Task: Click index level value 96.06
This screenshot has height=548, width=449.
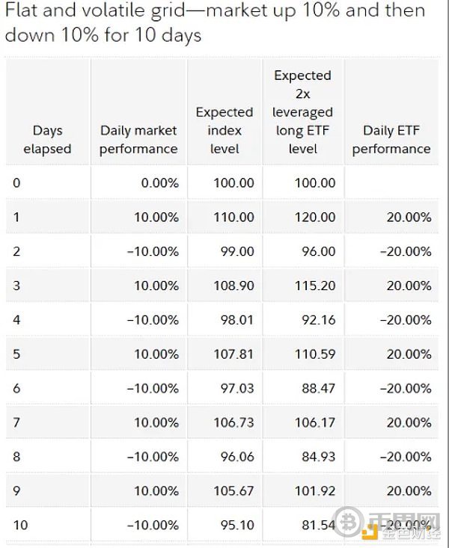Action: point(237,457)
